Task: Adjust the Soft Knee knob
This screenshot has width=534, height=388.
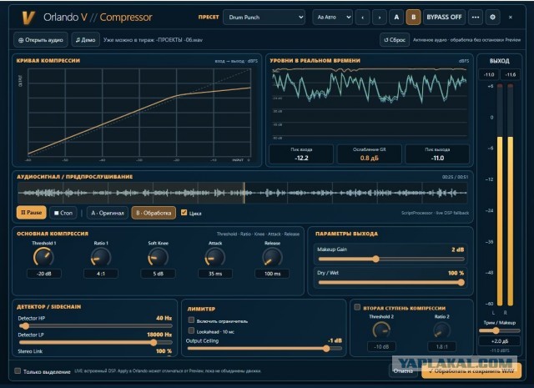Action: tap(158, 257)
